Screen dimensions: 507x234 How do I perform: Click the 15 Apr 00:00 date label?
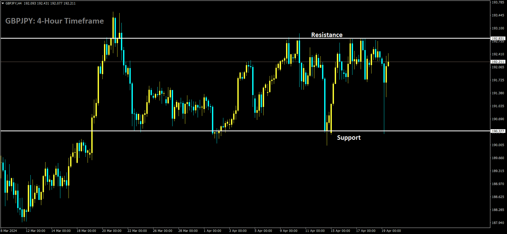coord(340,231)
